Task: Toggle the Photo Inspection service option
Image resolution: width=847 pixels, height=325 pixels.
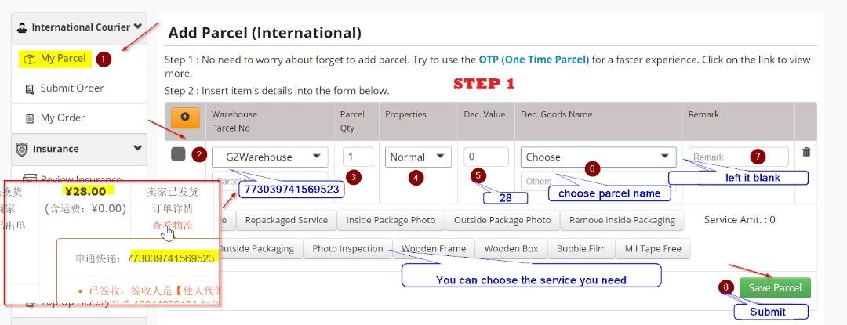Action: click(x=347, y=249)
